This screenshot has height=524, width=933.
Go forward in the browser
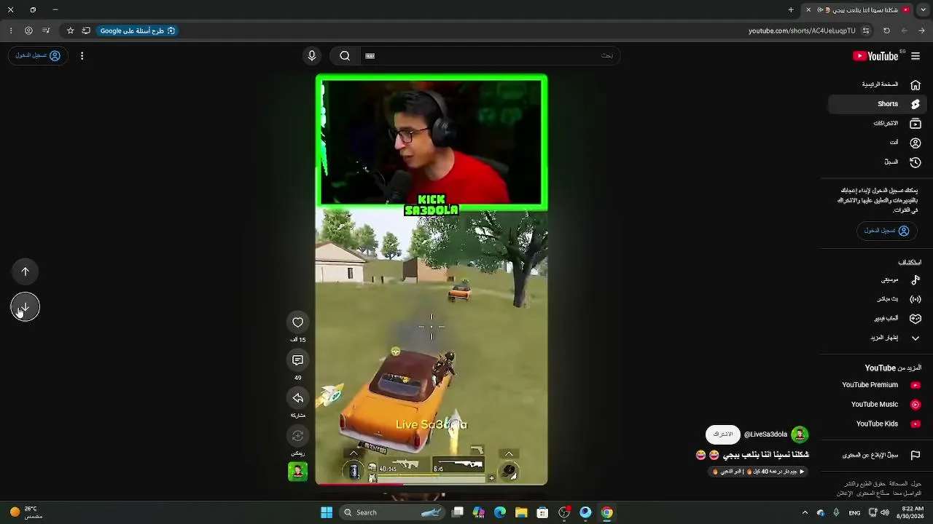(905, 31)
